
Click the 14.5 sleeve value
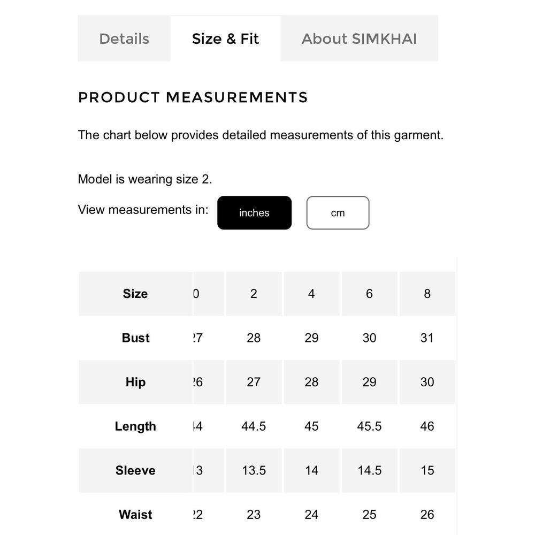tap(369, 470)
